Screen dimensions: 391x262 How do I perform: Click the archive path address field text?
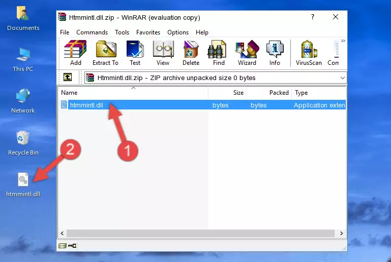tap(176, 78)
